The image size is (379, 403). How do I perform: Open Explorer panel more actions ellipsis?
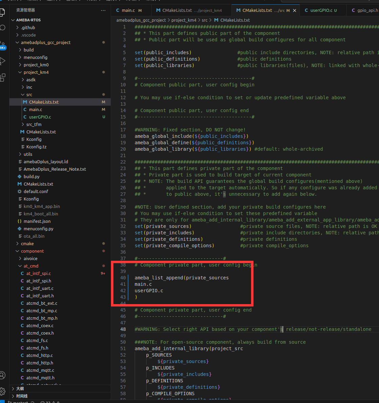pyautogui.click(x=103, y=10)
